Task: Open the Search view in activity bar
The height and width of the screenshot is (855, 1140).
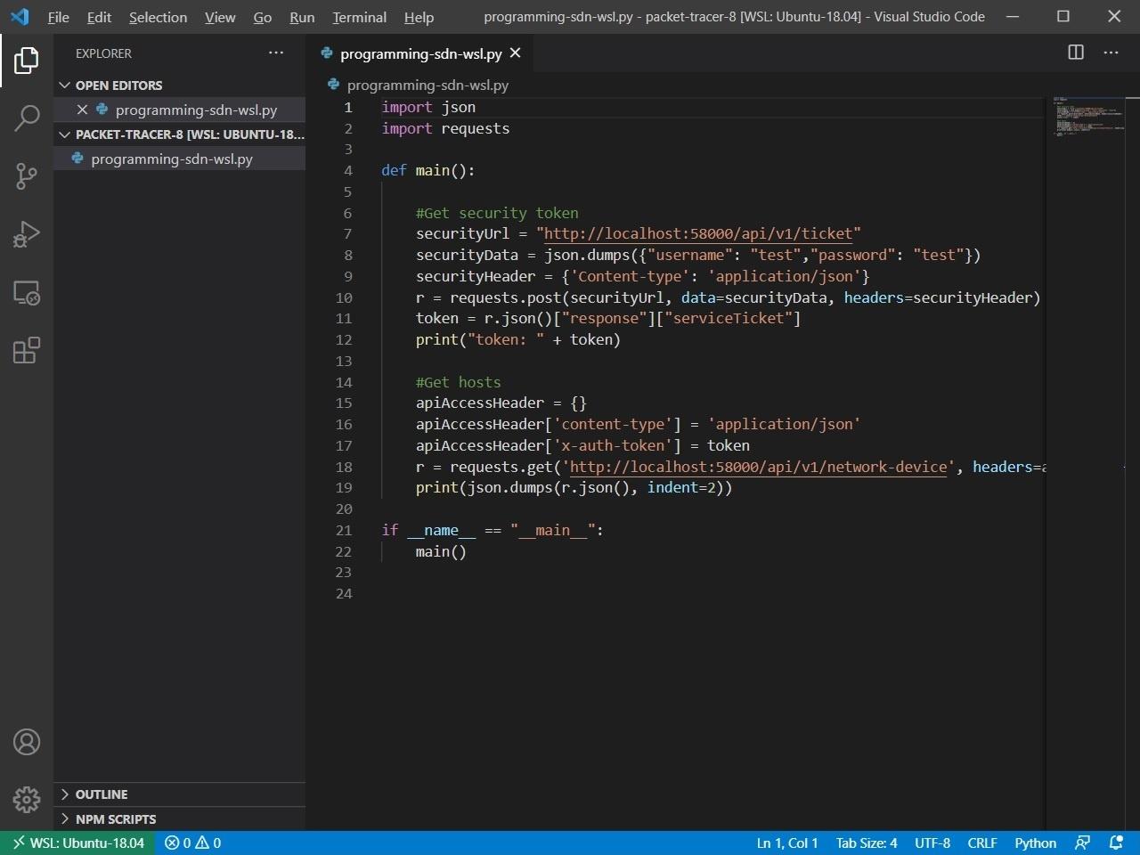Action: [x=27, y=118]
